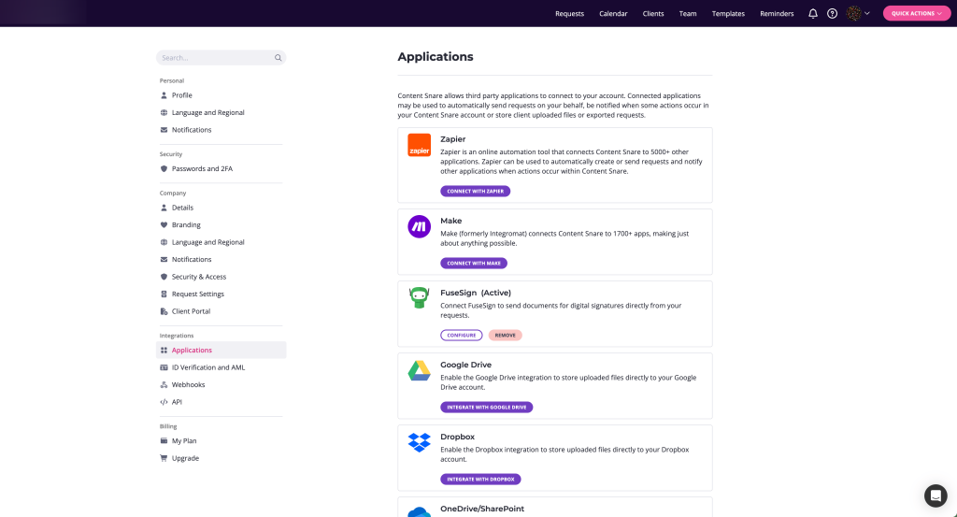The width and height of the screenshot is (957, 517).
Task: Open the API settings page
Action: [177, 402]
